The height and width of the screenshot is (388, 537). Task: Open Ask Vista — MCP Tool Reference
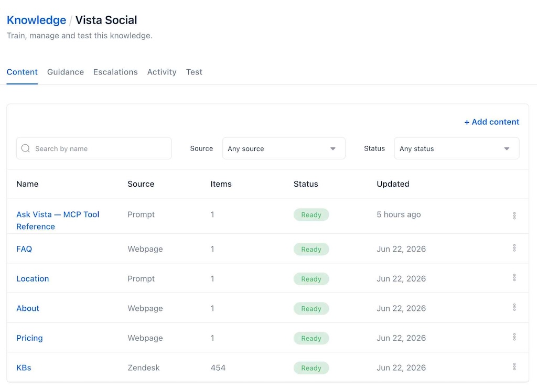58,220
